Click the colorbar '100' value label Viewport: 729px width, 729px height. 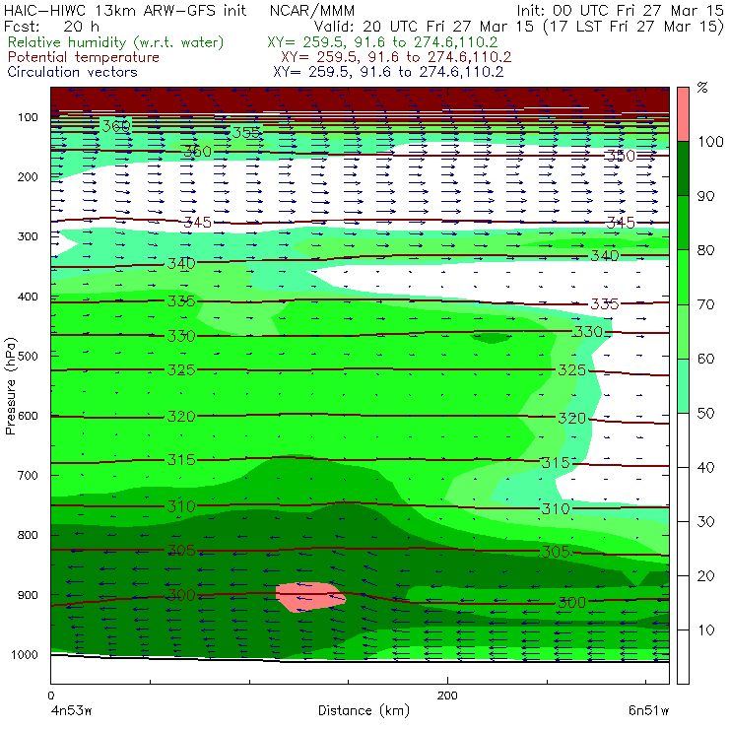(710, 142)
